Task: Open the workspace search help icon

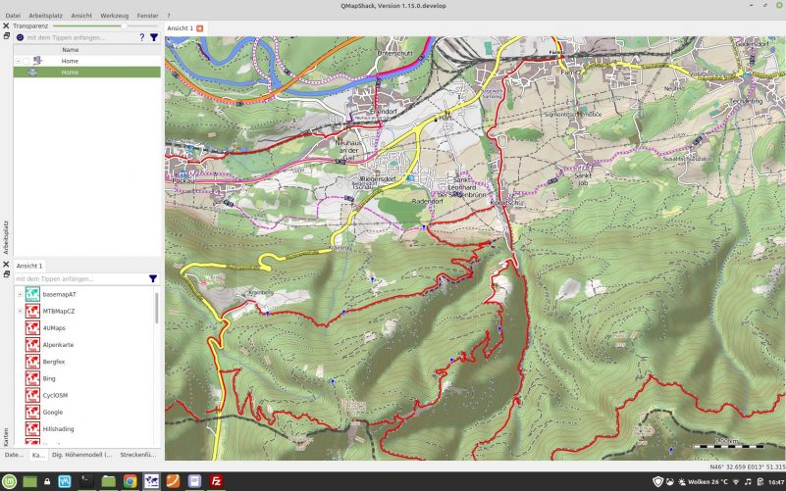Action: tap(141, 37)
